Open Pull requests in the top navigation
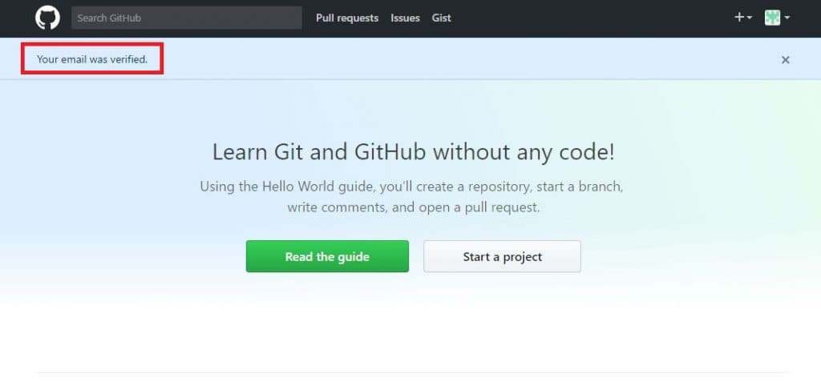 pyautogui.click(x=347, y=18)
